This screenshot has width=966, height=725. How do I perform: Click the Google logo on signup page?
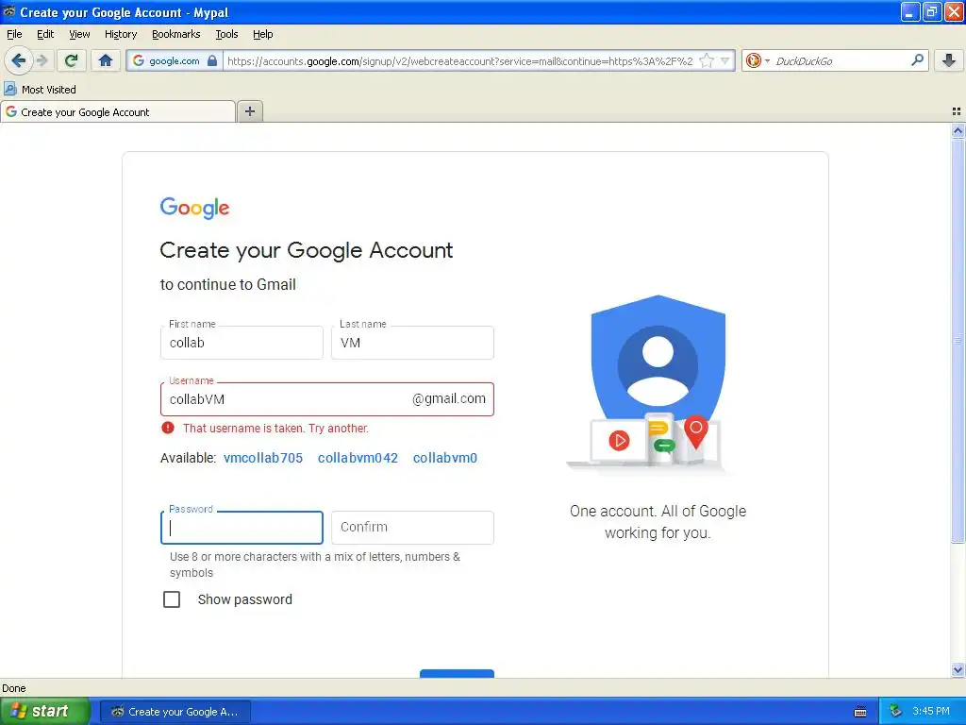click(194, 209)
